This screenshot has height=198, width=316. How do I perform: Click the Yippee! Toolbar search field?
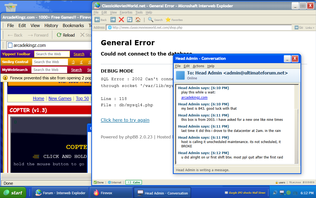pyautogui.click(x=52, y=54)
